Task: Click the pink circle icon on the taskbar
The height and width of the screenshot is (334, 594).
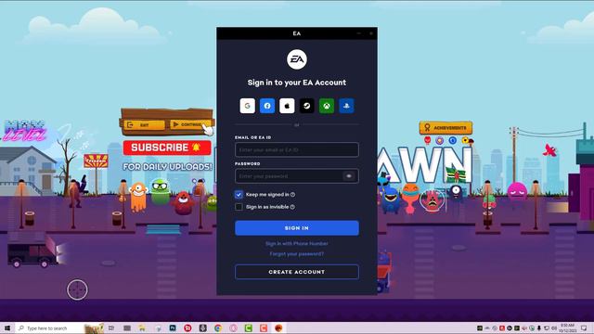Action: click(233, 328)
